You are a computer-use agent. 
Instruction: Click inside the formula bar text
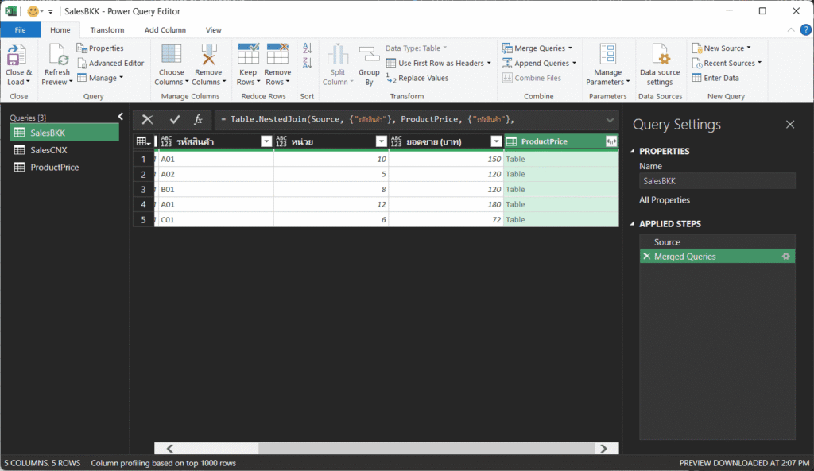367,119
